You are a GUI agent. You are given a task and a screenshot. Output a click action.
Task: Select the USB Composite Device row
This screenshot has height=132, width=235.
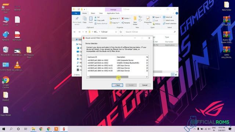117,60
